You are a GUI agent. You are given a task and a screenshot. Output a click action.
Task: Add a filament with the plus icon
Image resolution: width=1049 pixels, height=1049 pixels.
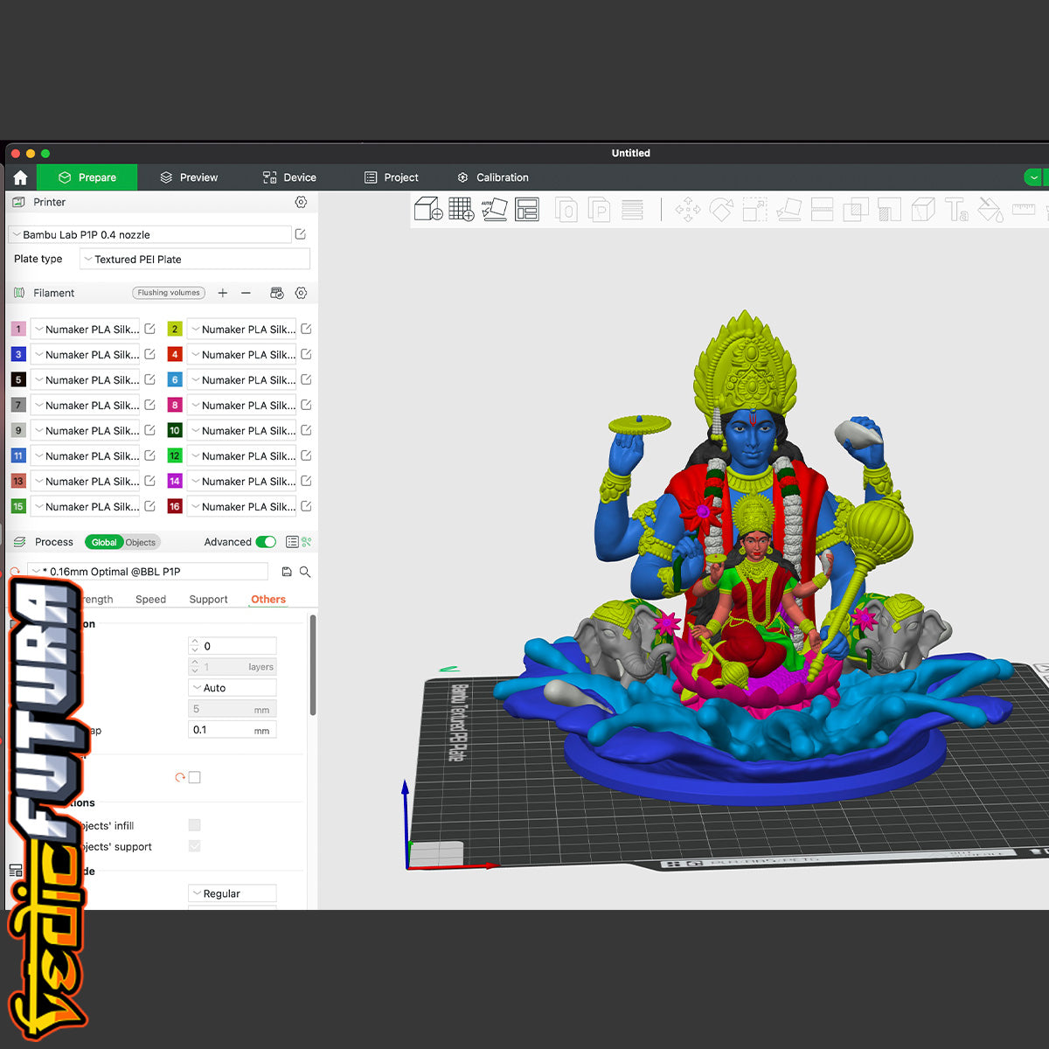pos(223,293)
